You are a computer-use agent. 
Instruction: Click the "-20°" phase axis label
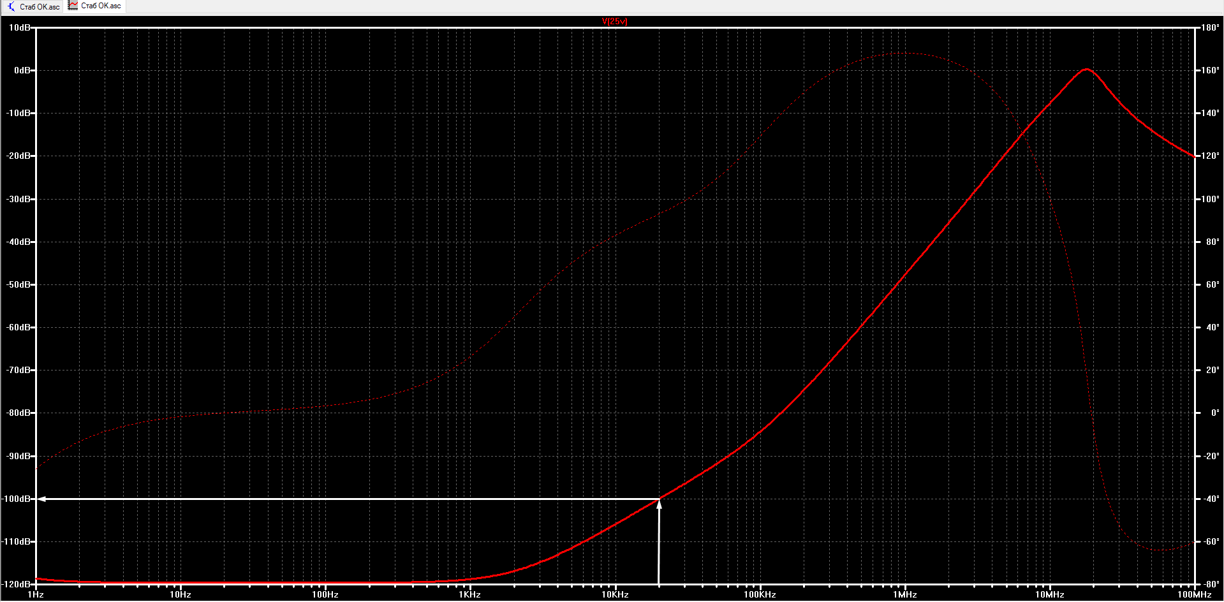coord(1211,456)
